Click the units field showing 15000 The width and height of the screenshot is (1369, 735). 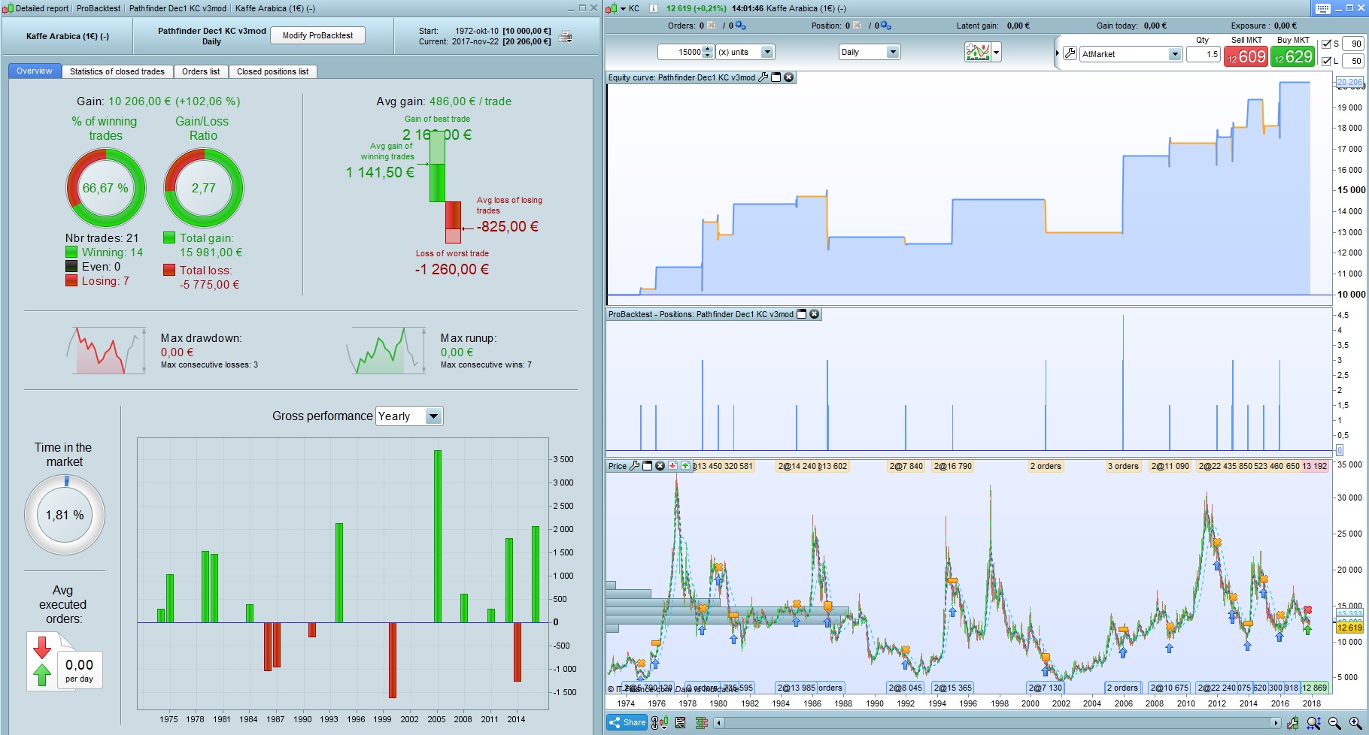point(680,52)
